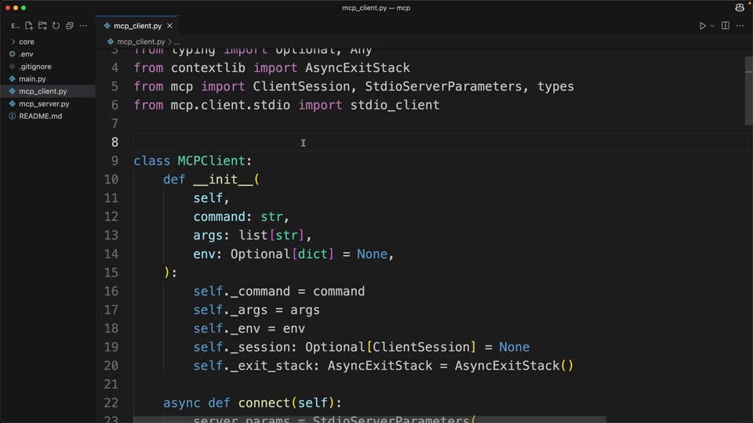Image resolution: width=753 pixels, height=423 pixels.
Task: Open the run options dropdown arrow
Action: tap(712, 26)
